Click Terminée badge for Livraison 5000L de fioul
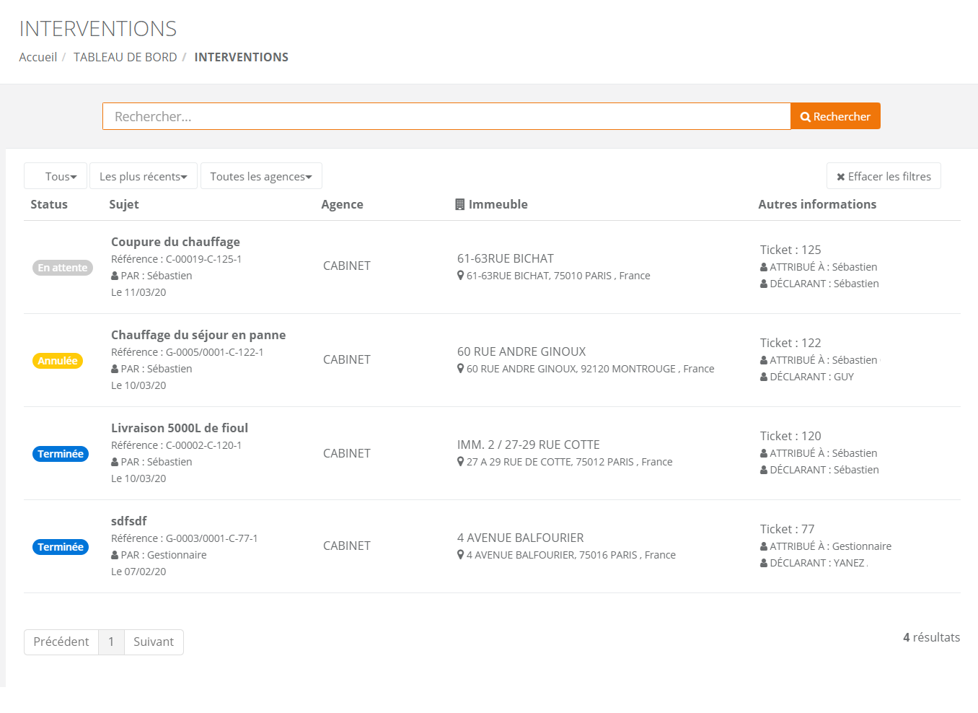The image size is (978, 713). (61, 454)
